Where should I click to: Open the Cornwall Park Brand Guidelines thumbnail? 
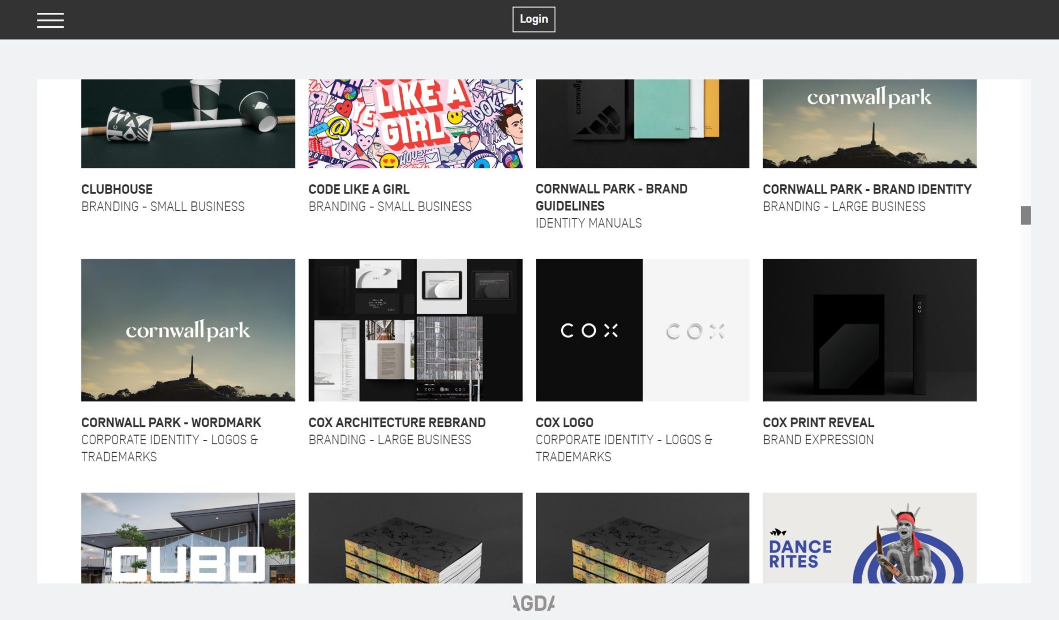tap(642, 123)
